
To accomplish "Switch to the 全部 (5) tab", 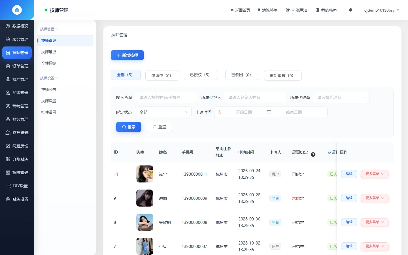I will [x=126, y=75].
